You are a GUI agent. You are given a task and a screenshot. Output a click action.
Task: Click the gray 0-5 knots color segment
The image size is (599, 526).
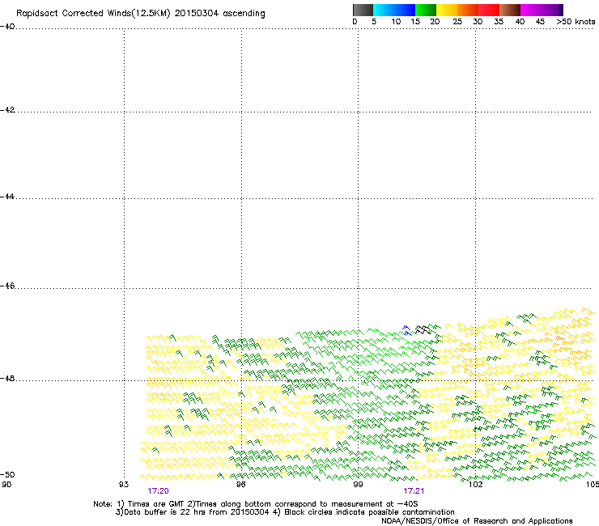363,10
